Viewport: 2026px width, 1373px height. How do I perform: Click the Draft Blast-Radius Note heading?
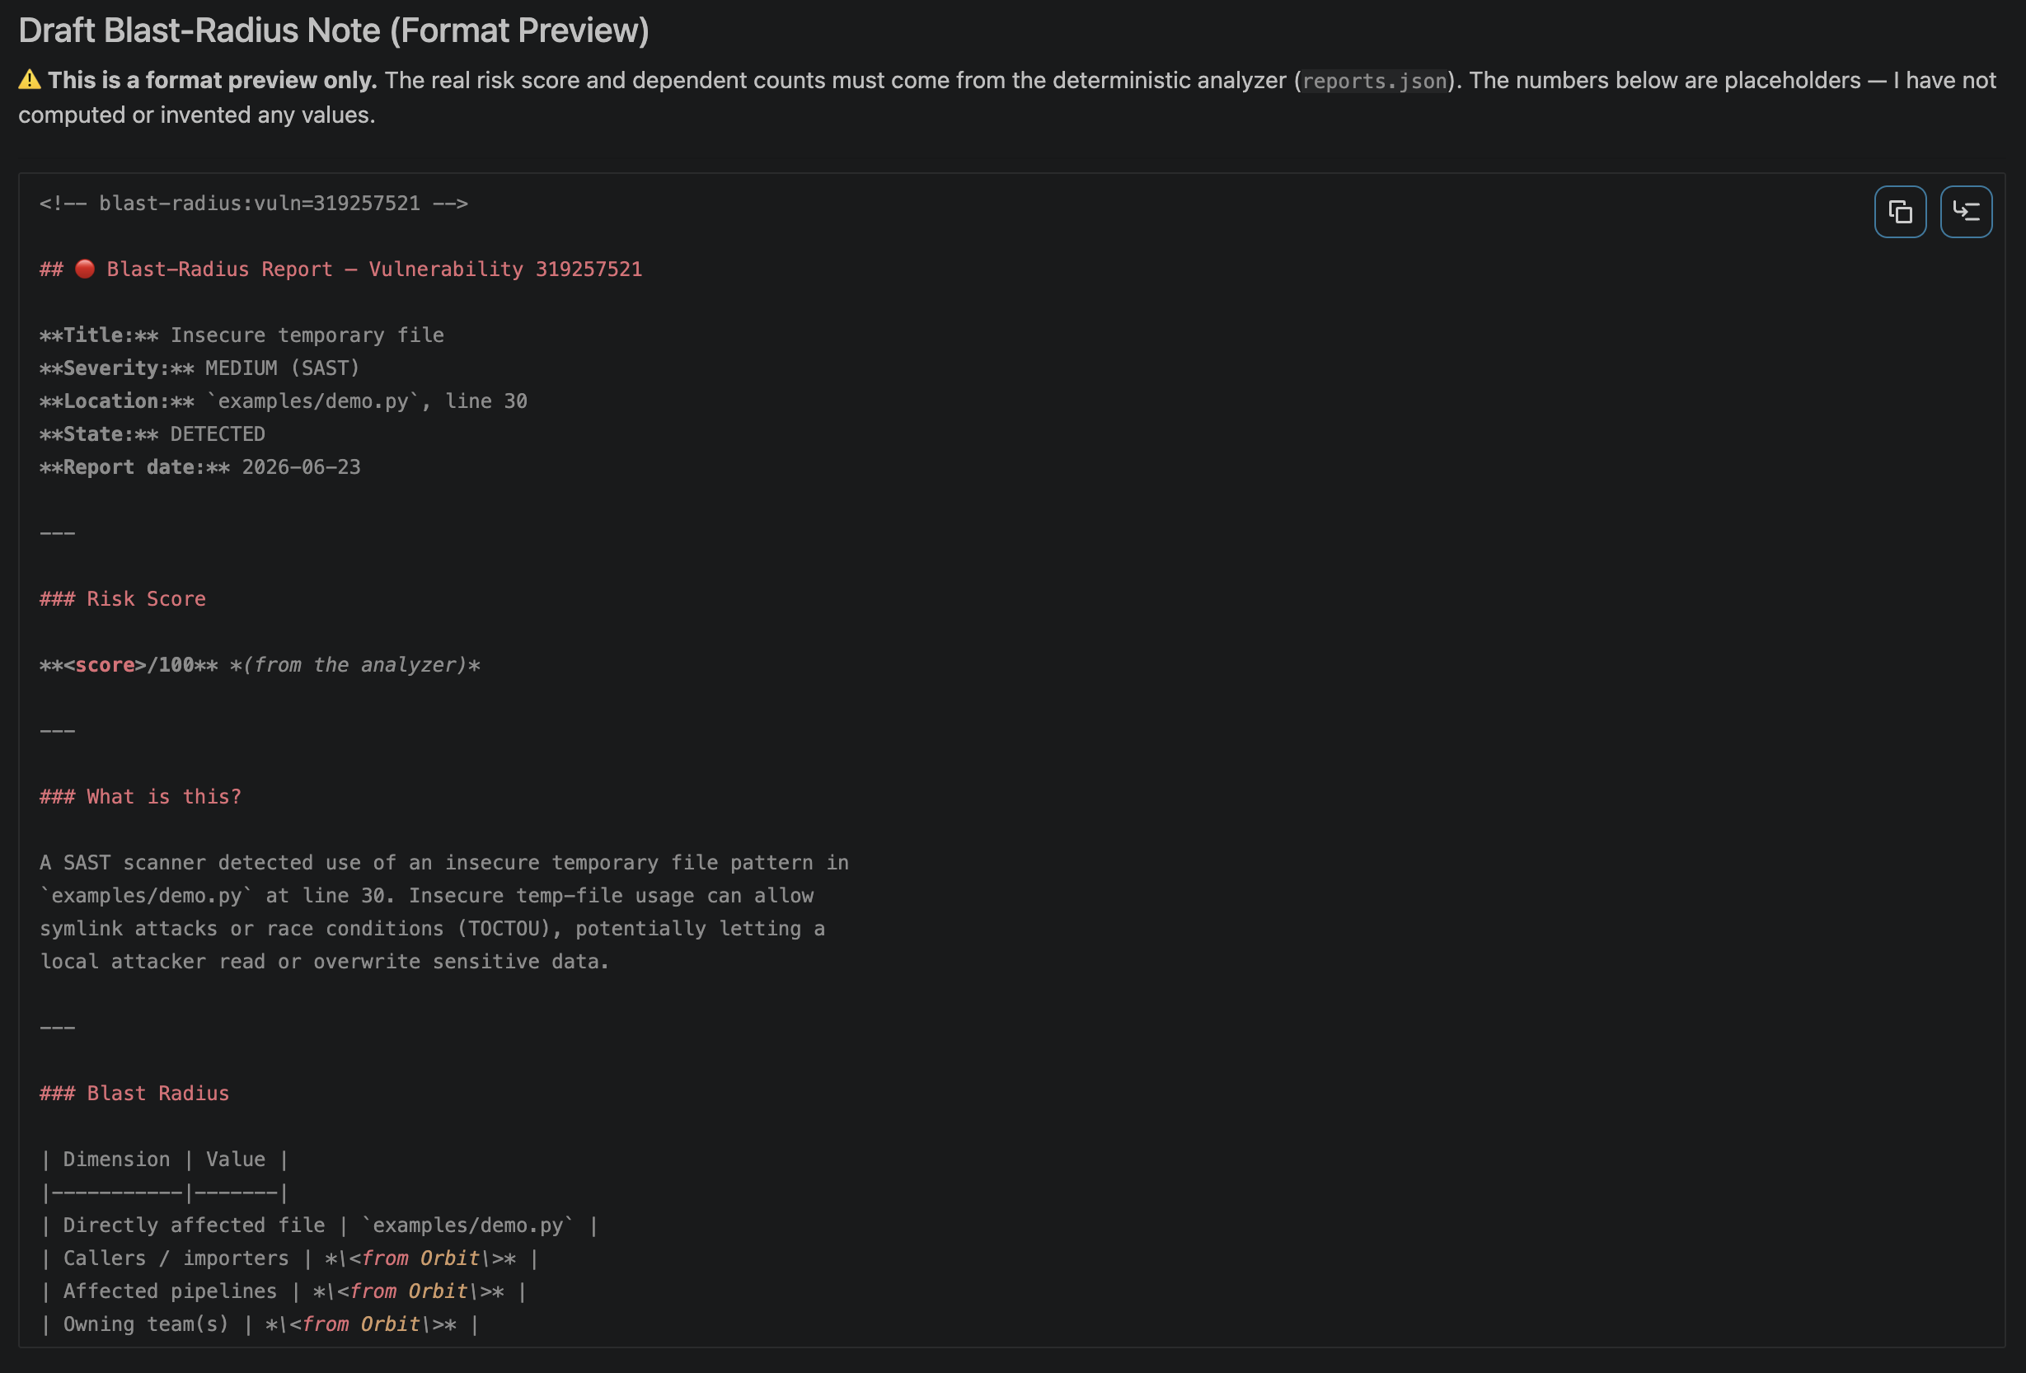point(334,30)
